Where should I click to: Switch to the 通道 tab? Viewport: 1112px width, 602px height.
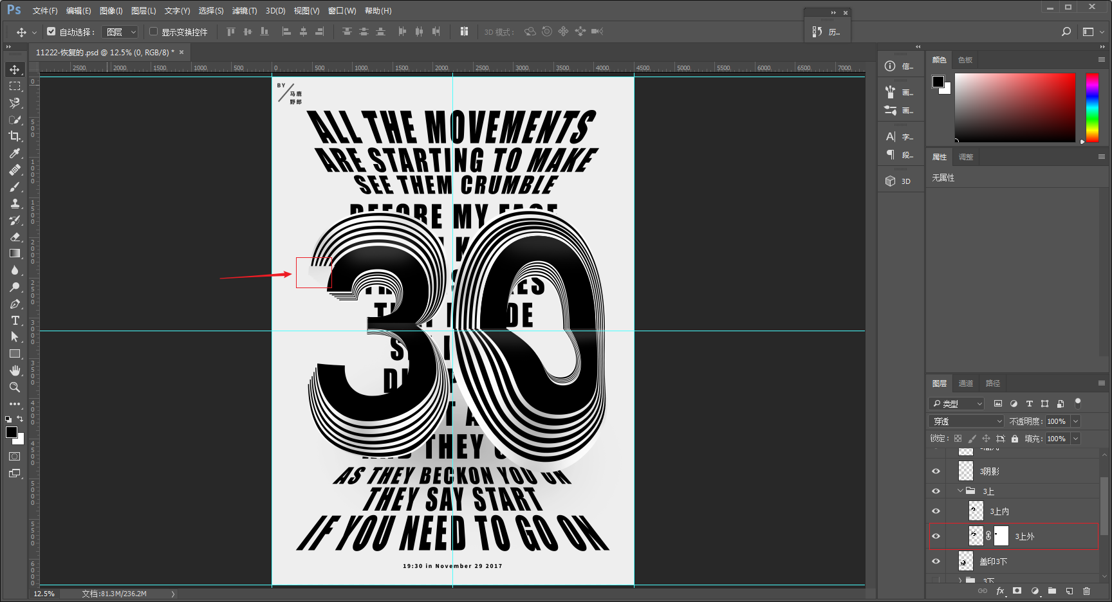click(x=965, y=383)
